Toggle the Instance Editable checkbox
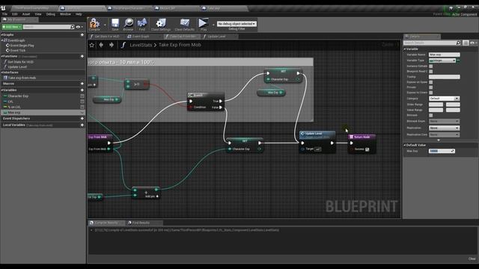Screen dimensions: 479x269 [431, 67]
